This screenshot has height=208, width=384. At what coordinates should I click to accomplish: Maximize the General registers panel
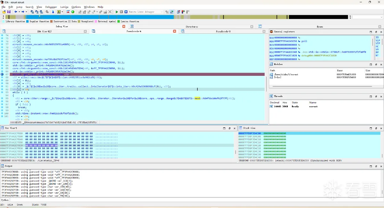point(371,32)
